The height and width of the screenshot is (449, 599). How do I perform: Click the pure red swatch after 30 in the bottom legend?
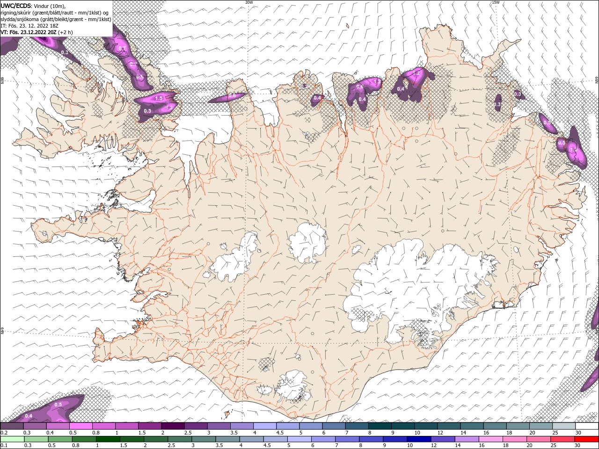pos(587,439)
